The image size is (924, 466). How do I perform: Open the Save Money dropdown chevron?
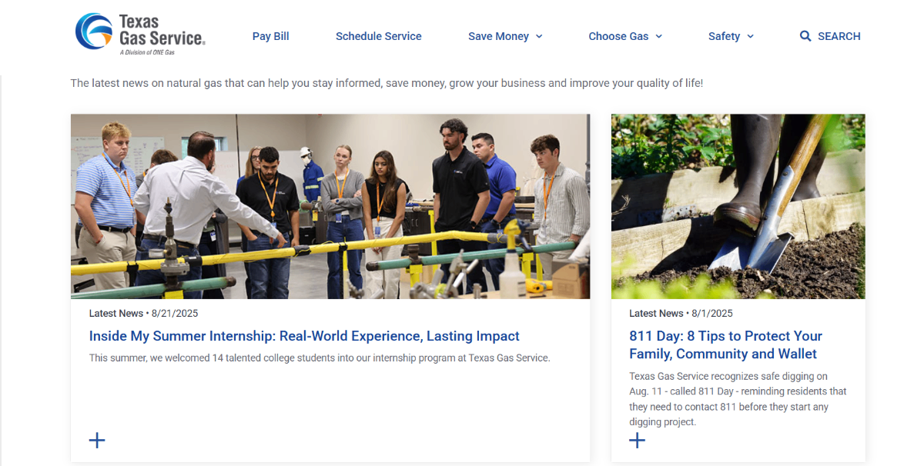pyautogui.click(x=539, y=36)
